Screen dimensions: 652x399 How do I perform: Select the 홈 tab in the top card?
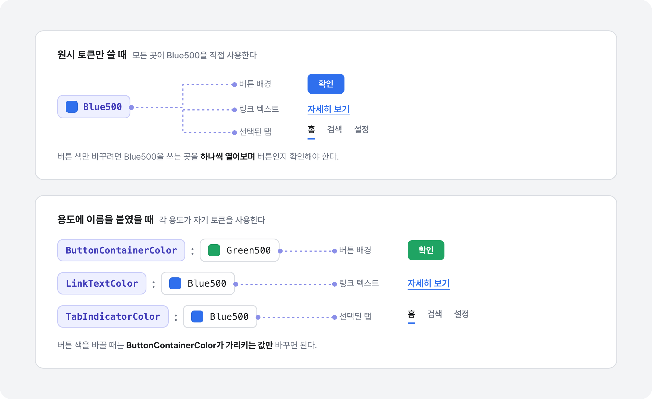coord(311,129)
